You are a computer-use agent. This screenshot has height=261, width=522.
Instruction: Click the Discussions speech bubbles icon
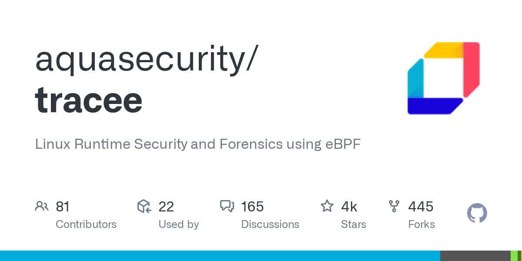pos(227,206)
